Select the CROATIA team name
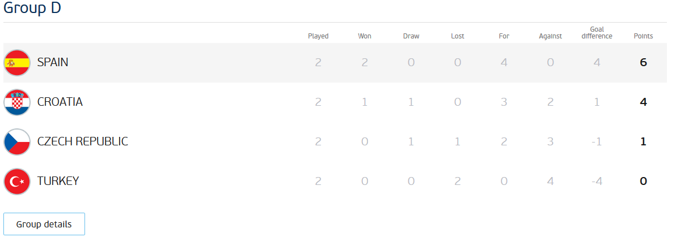The width and height of the screenshot is (676, 250). 60,102
